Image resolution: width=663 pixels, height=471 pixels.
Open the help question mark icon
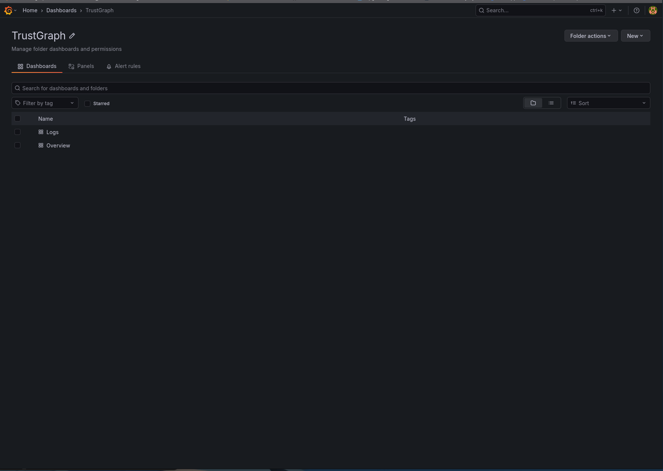coord(636,10)
